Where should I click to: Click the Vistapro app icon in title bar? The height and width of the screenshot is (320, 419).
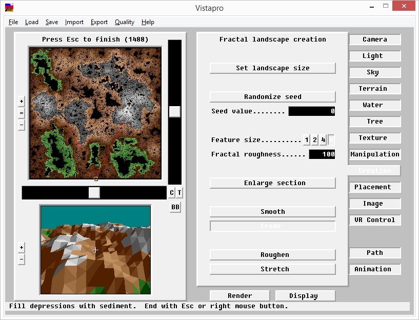(x=9, y=8)
